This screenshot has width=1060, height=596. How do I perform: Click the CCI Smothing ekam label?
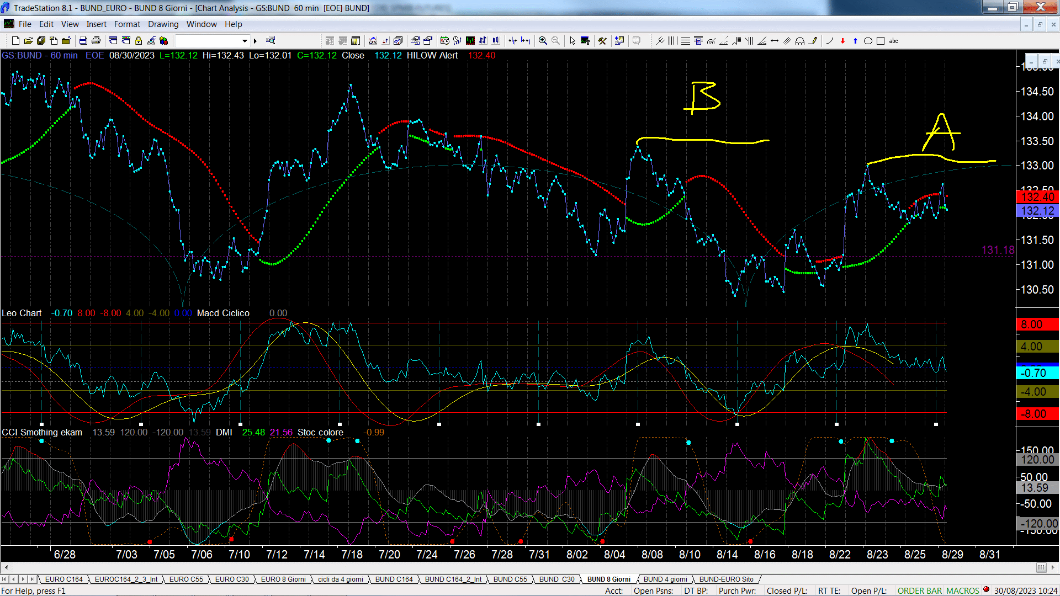(42, 432)
